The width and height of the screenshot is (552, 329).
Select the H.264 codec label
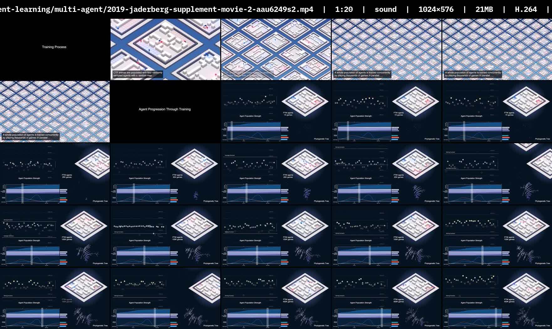point(526,9)
